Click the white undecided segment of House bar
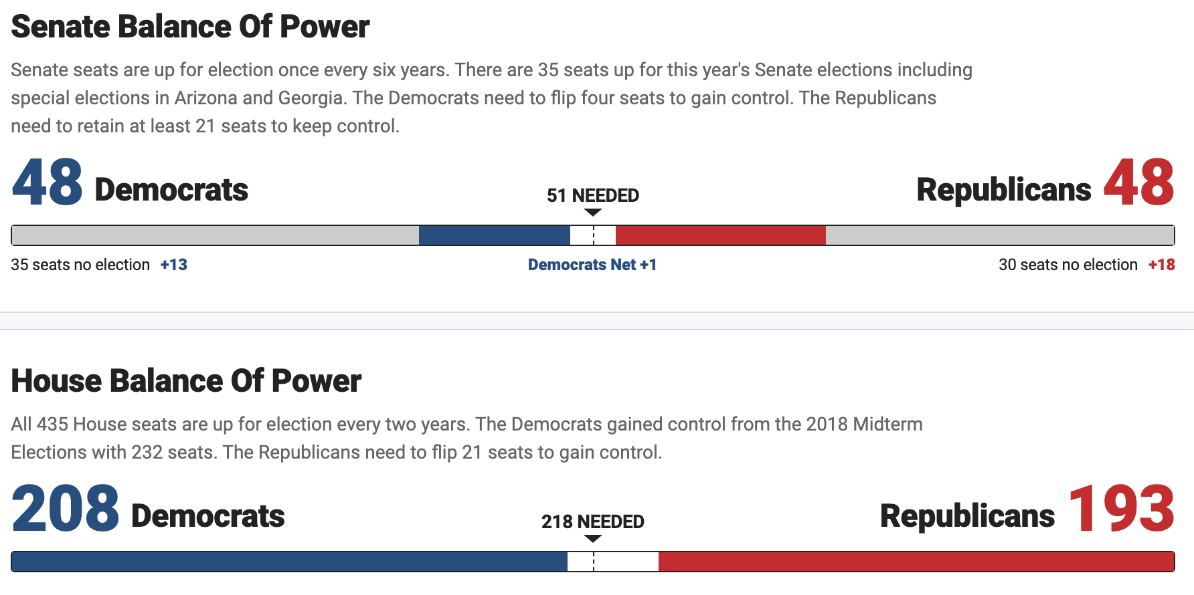 point(613,562)
